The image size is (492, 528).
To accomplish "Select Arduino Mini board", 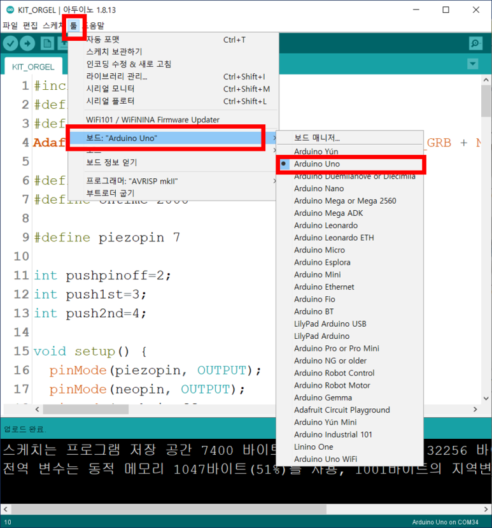I will tap(349, 275).
